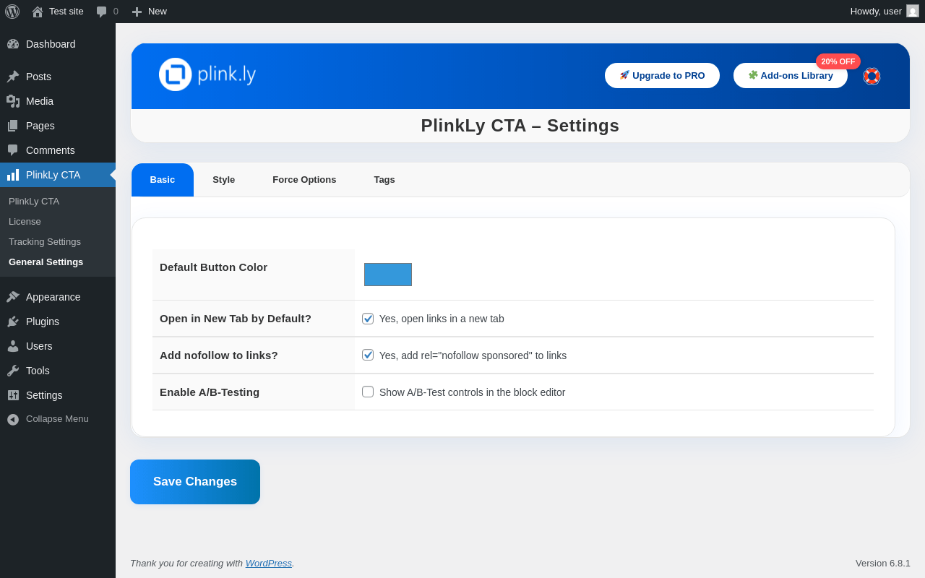Open the Tags tab
The image size is (925, 578).
(x=384, y=180)
